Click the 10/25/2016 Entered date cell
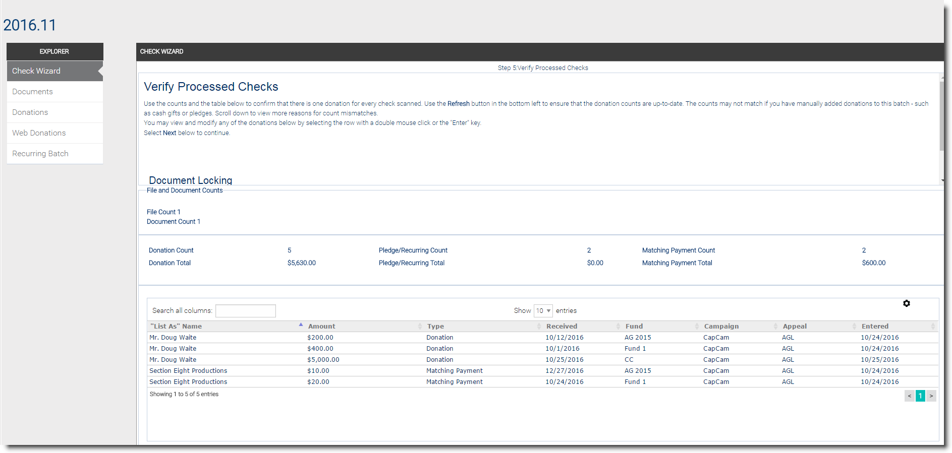The image size is (952, 453). [879, 360]
